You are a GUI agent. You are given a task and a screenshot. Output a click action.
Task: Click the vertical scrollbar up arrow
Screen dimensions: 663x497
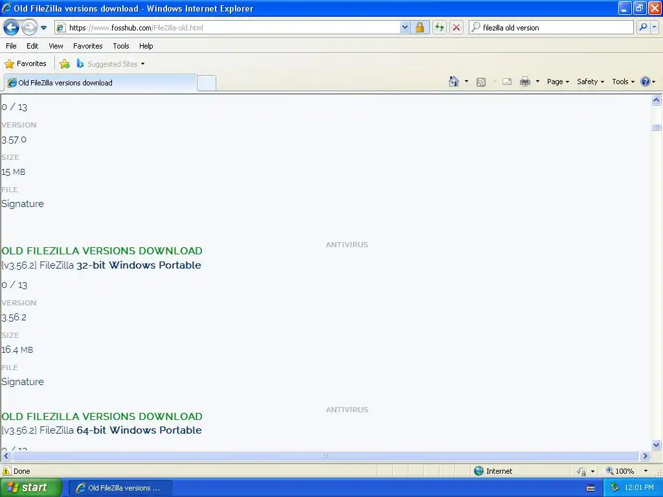(657, 100)
